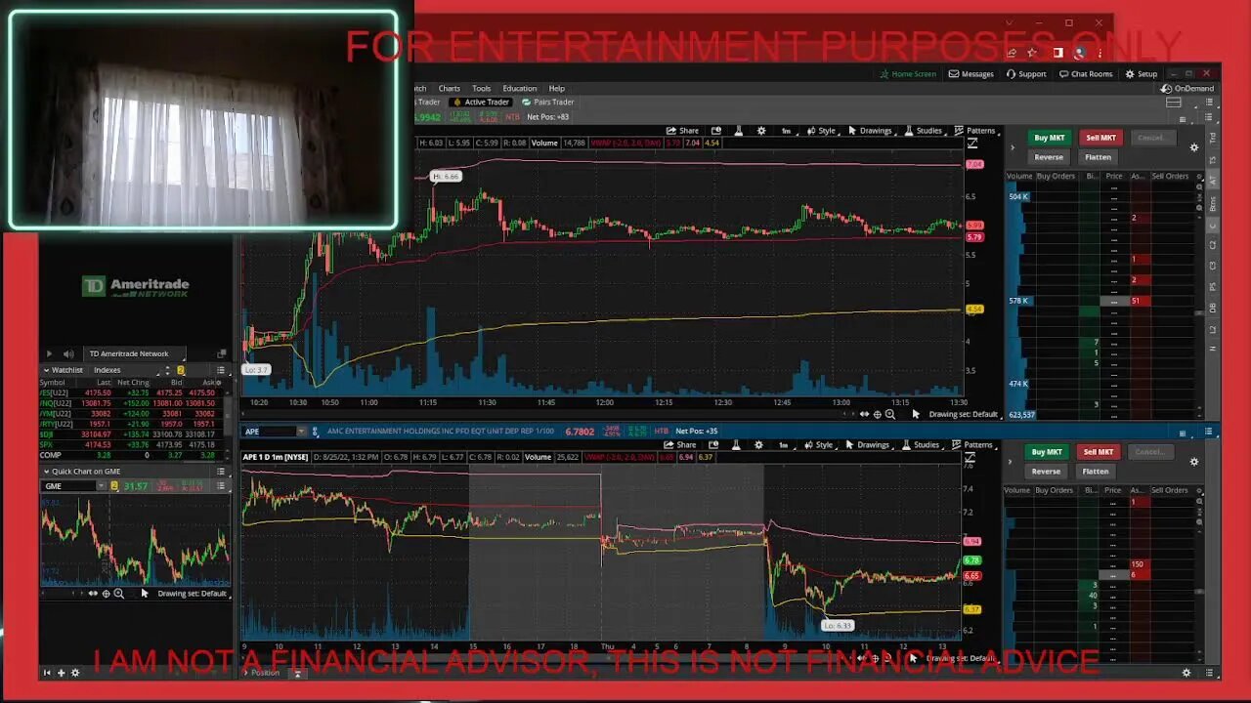Open lower APE chart settings gear
The width and height of the screenshot is (1251, 703).
coord(758,444)
